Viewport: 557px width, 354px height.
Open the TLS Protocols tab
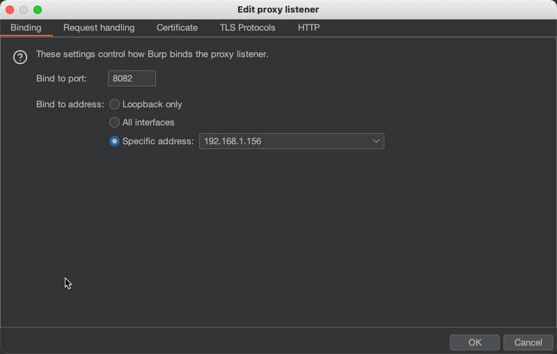(x=247, y=28)
